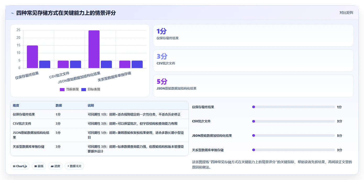
Task: Click the 5分 value beside the progress bar
Action: (x=339, y=136)
